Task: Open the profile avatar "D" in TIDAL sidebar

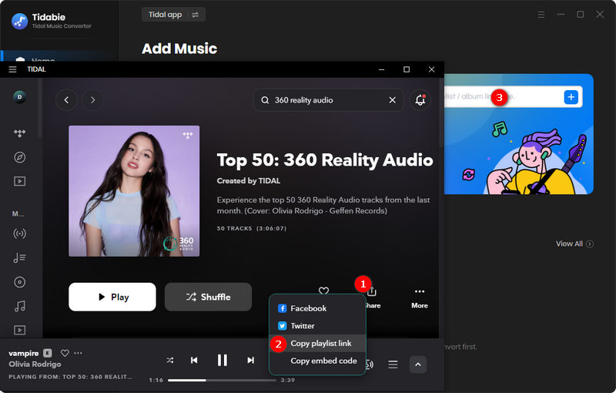Action: [x=20, y=96]
